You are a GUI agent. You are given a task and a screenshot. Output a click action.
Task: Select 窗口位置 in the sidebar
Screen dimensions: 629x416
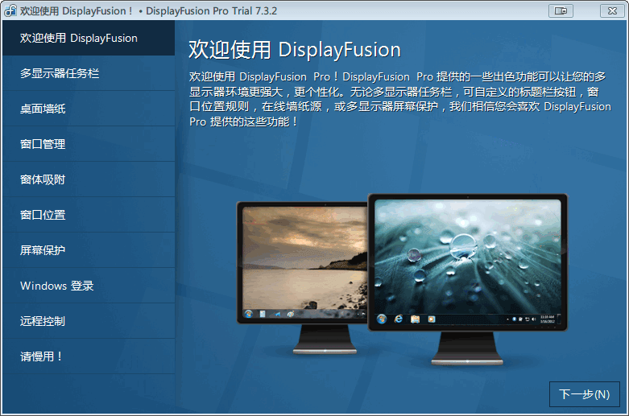(x=88, y=215)
